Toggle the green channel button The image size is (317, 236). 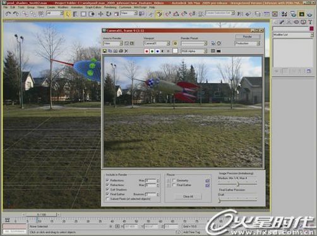[152, 51]
